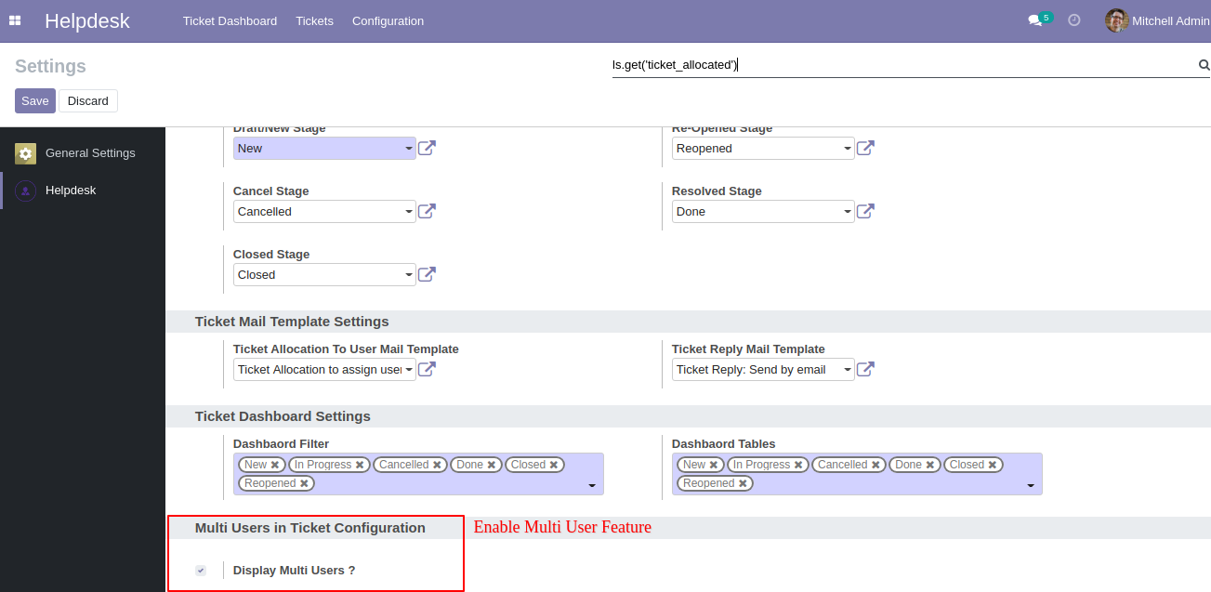Open external link for Ticket Allocation template
Viewport: 1211px width, 592px height.
(x=427, y=369)
